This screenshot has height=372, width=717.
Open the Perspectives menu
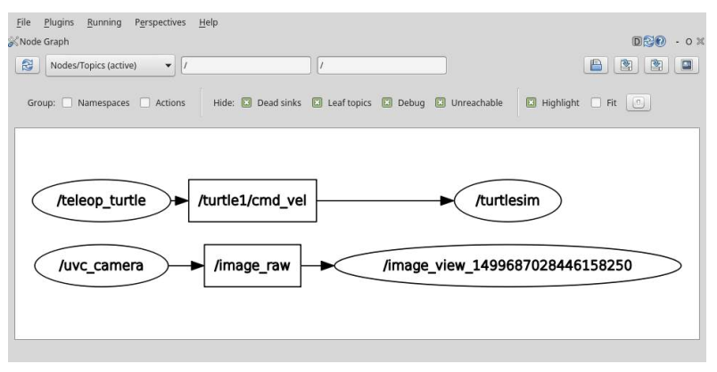[160, 22]
